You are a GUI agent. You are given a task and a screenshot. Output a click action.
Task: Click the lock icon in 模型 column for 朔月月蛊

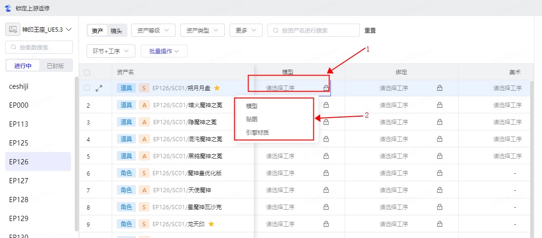point(326,88)
